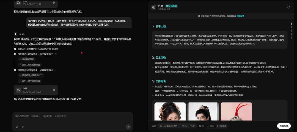The height and width of the screenshot is (132, 297).
Task: Click the 设计短片主要场景细节 step chip
Action: point(31,75)
